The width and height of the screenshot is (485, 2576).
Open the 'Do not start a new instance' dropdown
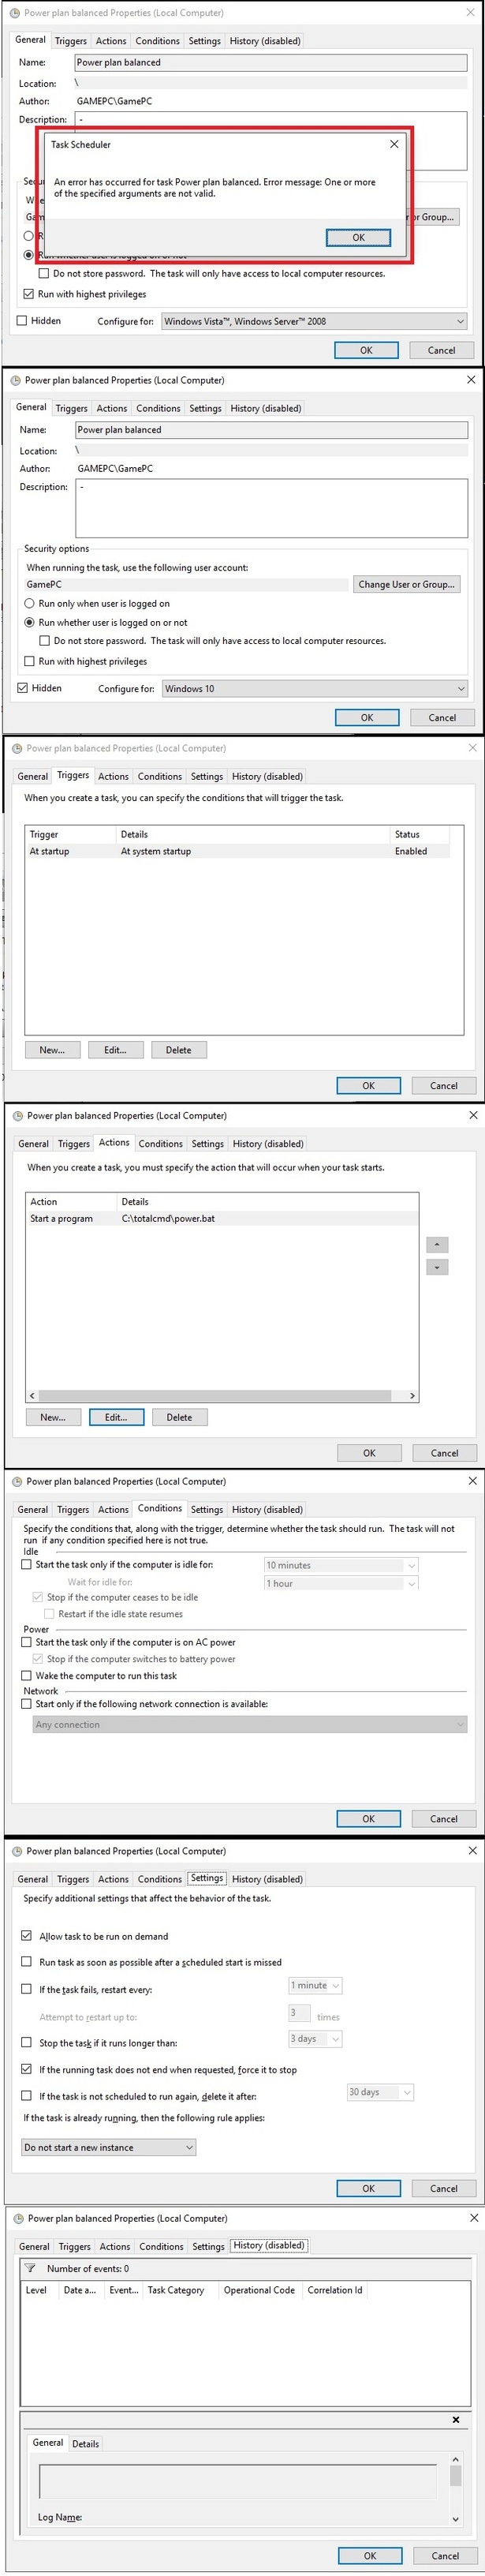[109, 2147]
